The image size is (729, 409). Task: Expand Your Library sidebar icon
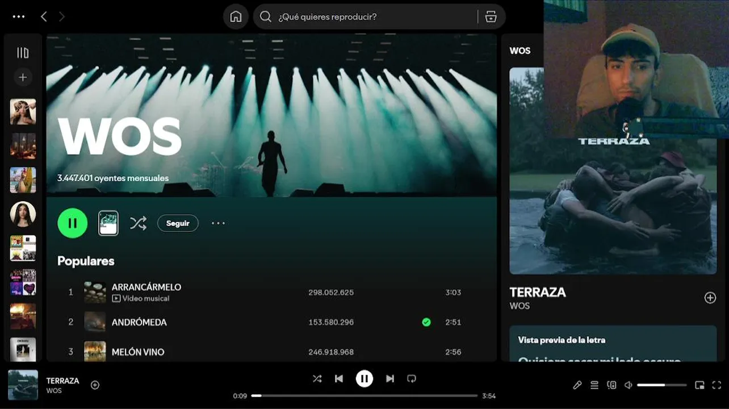pyautogui.click(x=23, y=53)
